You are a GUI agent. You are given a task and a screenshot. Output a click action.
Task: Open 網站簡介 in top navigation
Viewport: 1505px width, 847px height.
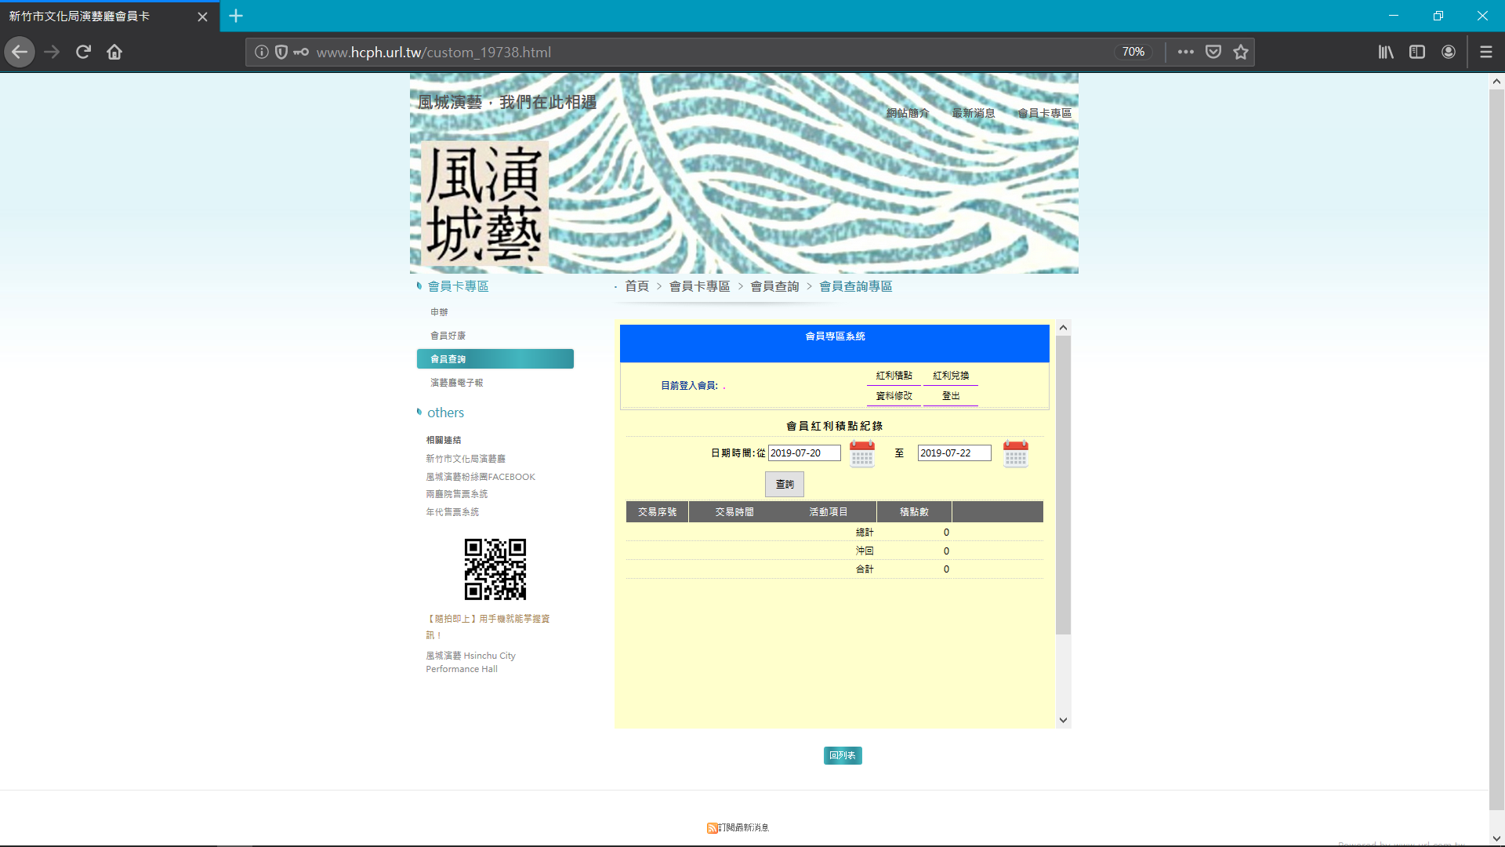pyautogui.click(x=908, y=113)
